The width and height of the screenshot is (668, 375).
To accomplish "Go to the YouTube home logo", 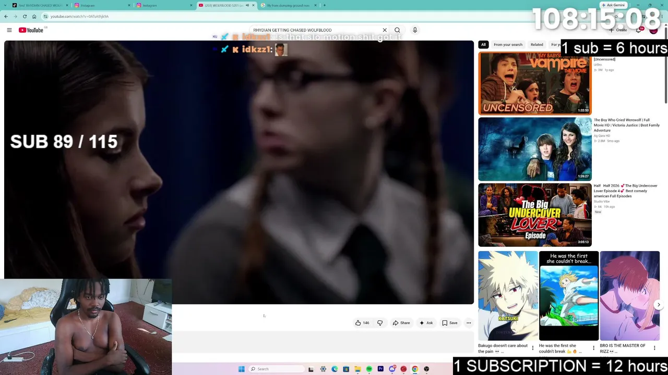I will [x=31, y=30].
